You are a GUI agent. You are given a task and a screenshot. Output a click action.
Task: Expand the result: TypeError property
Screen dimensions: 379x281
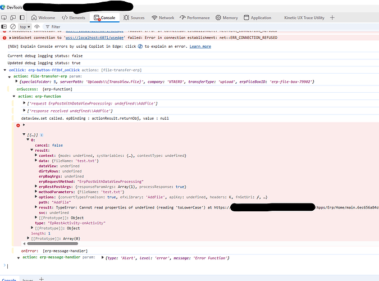36,207
